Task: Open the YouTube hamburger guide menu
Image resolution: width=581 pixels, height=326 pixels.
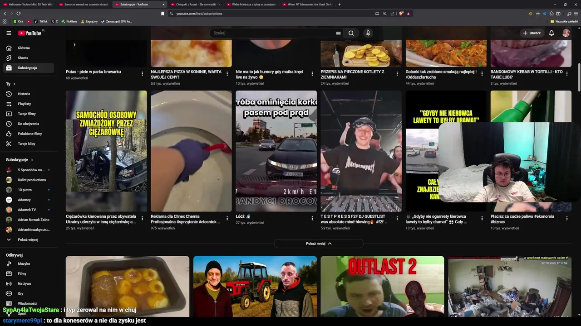Action: point(9,33)
